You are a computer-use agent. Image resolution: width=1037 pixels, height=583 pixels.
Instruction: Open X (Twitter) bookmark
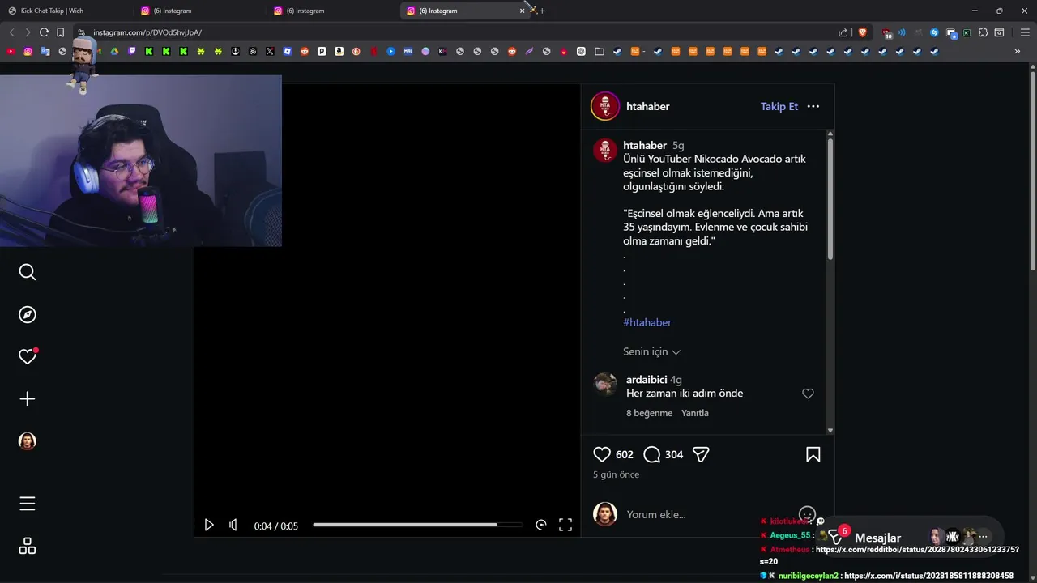coord(270,51)
